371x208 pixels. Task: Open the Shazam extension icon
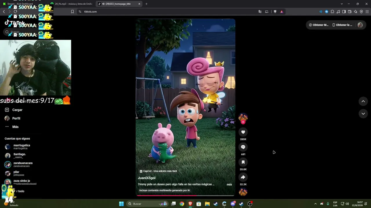tap(327, 12)
